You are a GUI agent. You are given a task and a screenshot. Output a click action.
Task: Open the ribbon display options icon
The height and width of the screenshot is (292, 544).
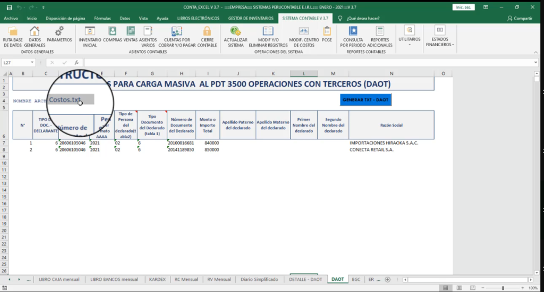(x=486, y=7)
